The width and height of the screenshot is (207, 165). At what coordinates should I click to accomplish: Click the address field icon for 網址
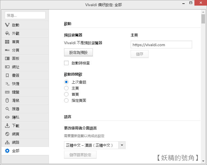click(7, 67)
